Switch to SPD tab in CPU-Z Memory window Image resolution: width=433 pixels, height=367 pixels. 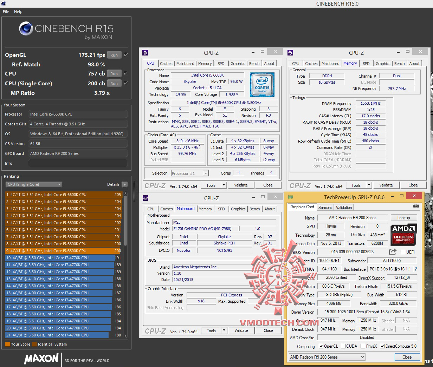point(366,64)
